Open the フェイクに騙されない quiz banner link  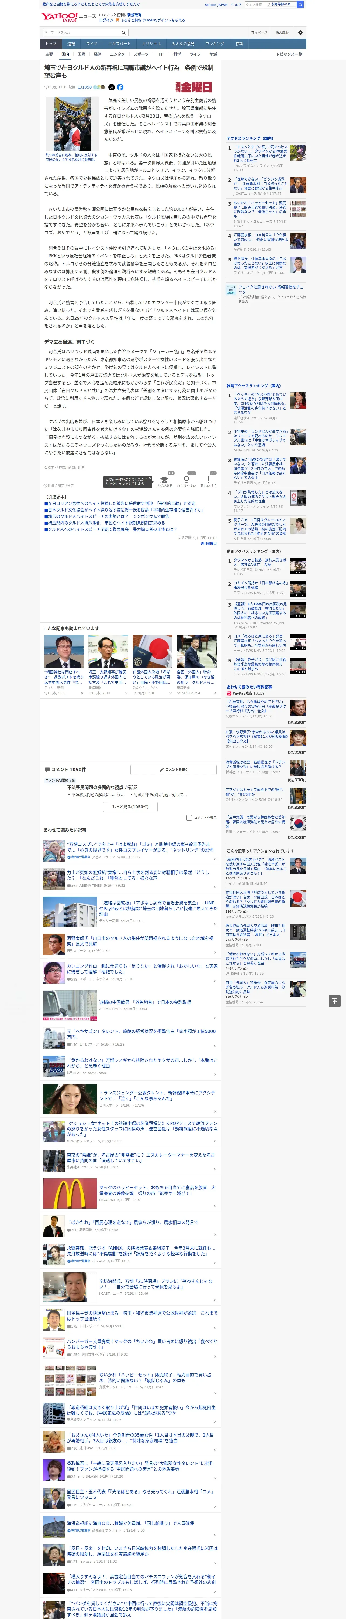pyautogui.click(x=267, y=294)
